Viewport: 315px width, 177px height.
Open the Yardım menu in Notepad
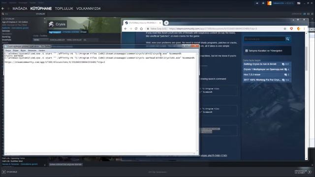pos(41,51)
